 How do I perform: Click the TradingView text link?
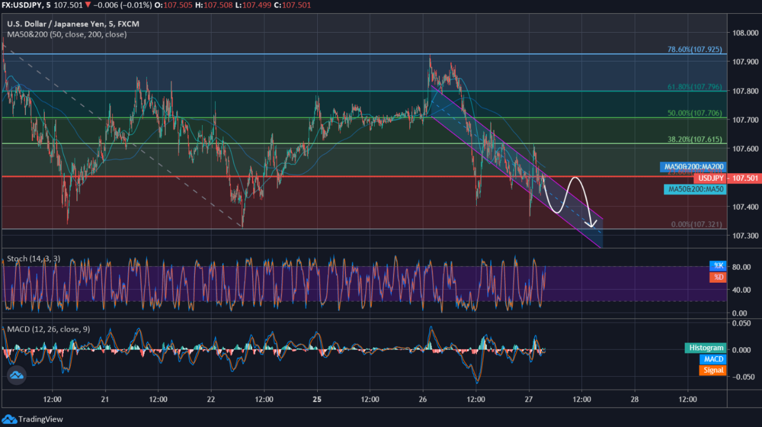click(x=40, y=419)
